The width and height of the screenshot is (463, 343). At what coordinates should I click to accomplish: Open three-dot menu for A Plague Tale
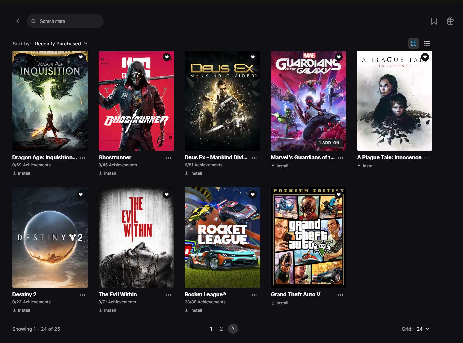pos(427,158)
